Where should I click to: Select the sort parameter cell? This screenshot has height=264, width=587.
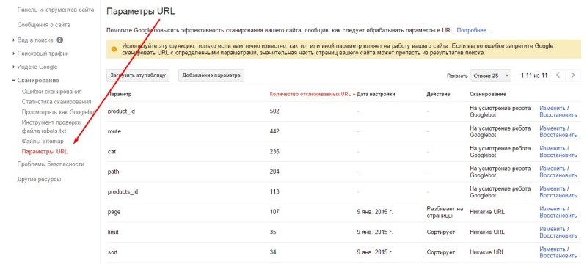[x=112, y=252]
